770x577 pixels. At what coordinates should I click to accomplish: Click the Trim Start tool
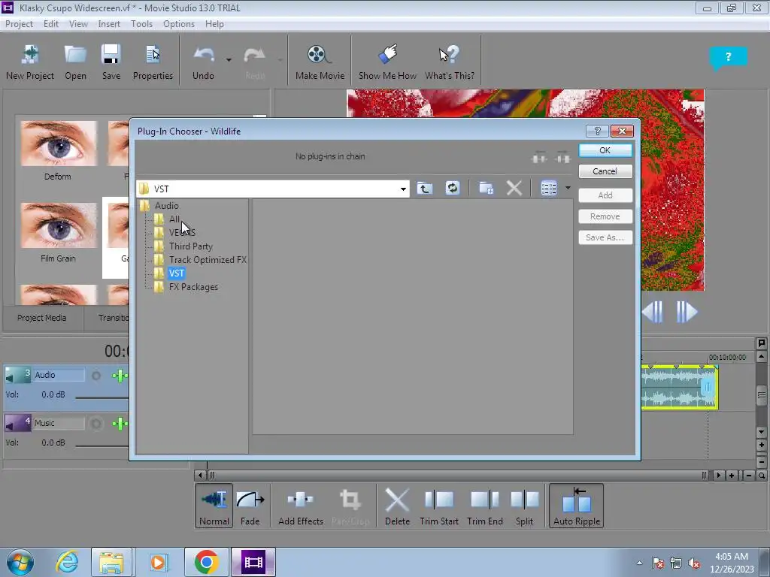[x=439, y=506]
